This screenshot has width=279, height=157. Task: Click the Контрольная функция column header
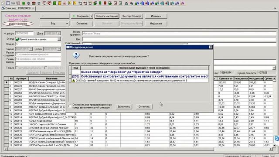pyautogui.click(x=144, y=68)
